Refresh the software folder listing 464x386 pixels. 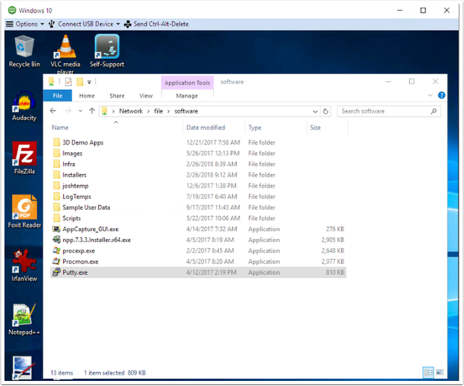tap(326, 112)
